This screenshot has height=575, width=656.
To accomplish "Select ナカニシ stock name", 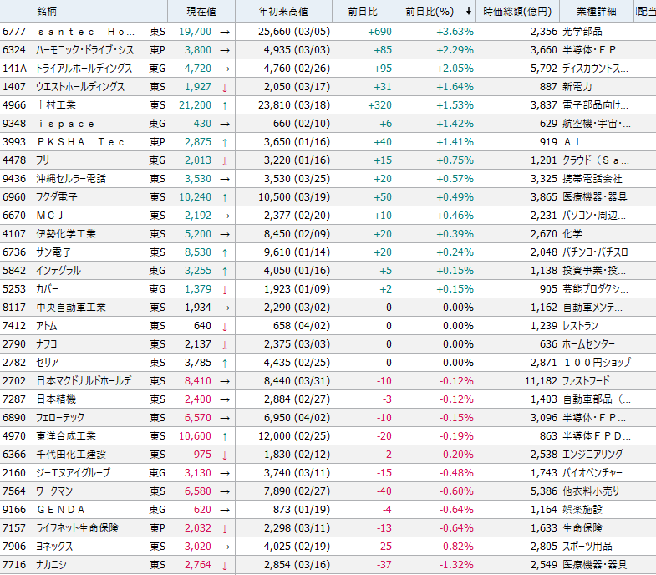I will (x=52, y=565).
